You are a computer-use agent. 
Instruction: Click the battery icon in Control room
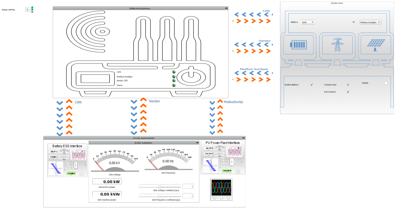click(299, 45)
